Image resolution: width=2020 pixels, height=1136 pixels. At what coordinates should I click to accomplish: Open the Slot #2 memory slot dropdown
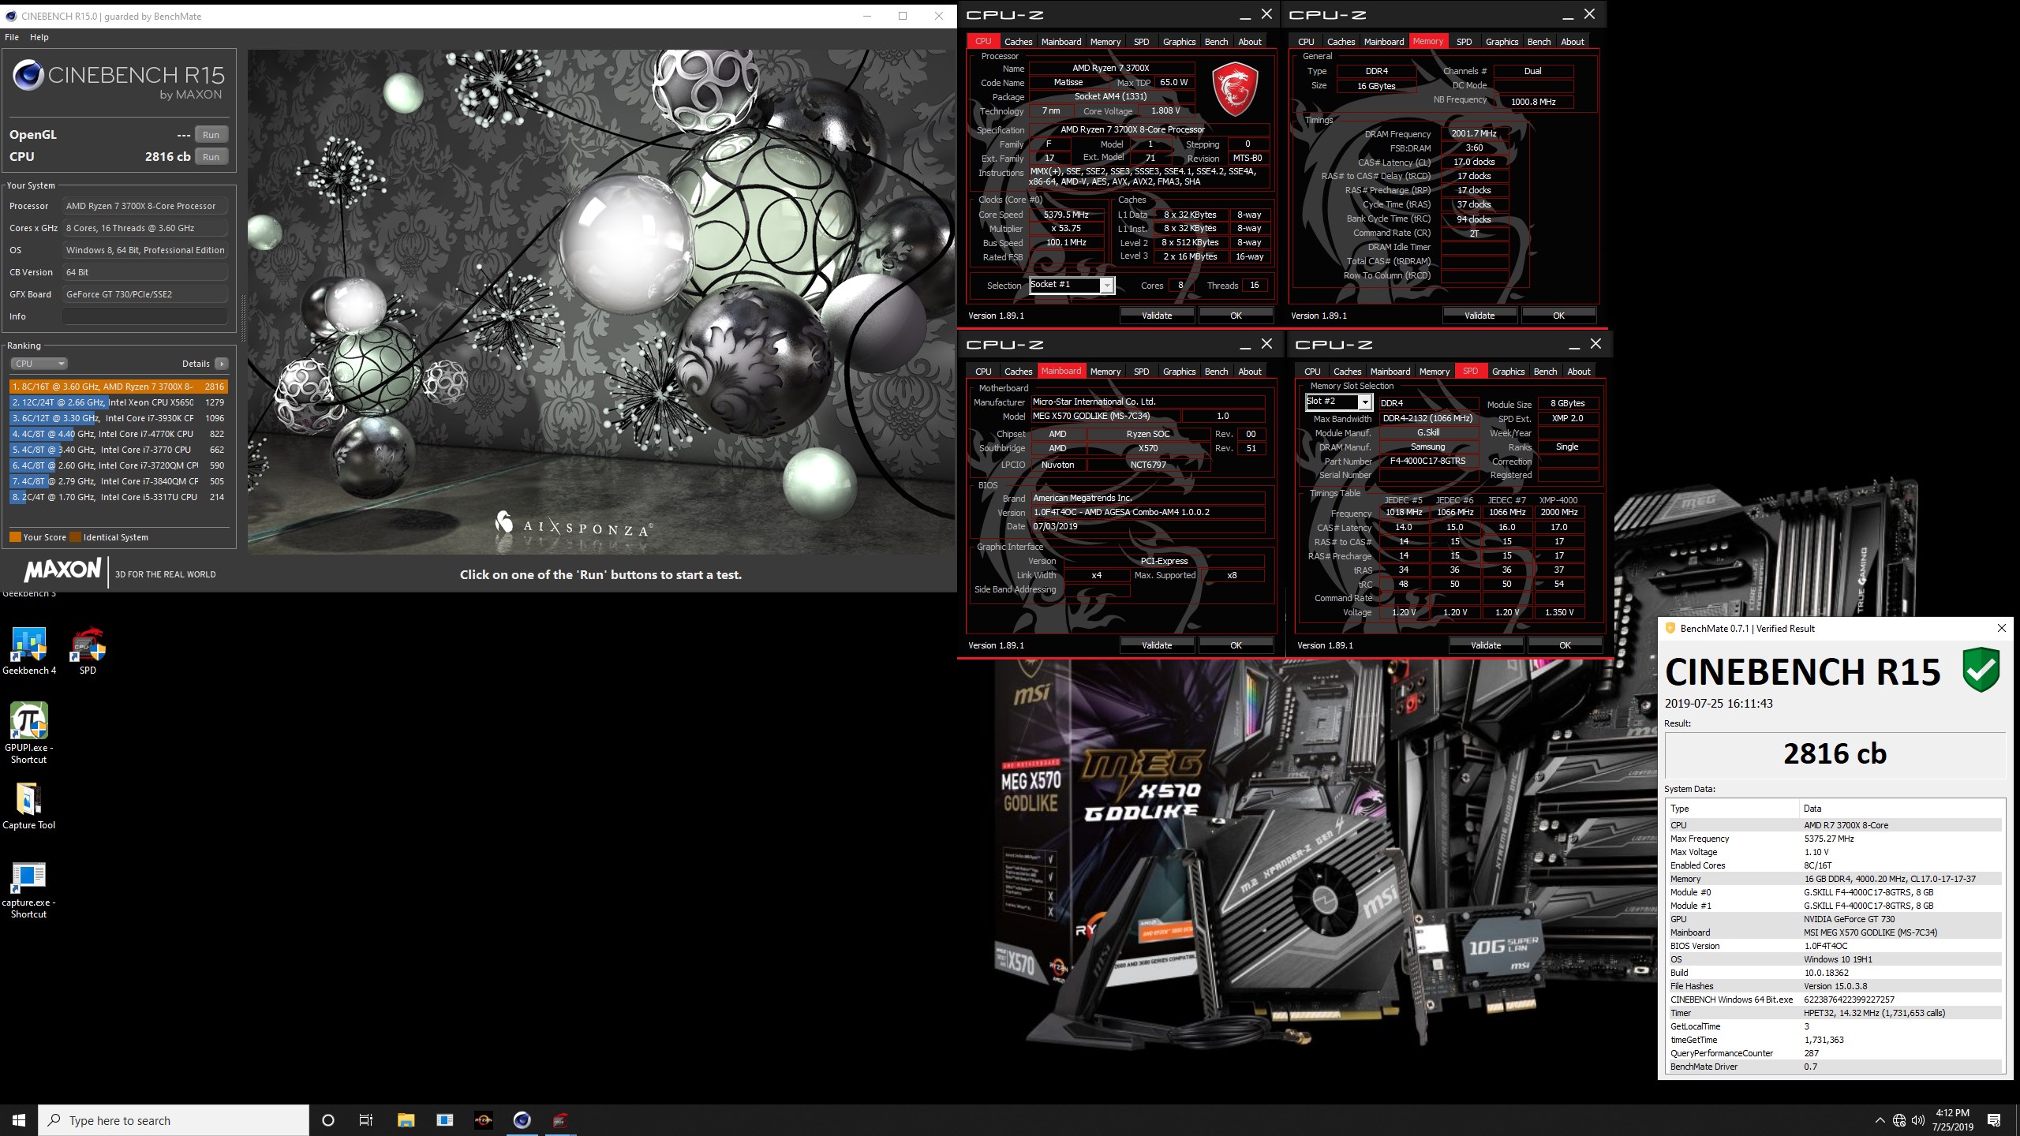pos(1339,402)
